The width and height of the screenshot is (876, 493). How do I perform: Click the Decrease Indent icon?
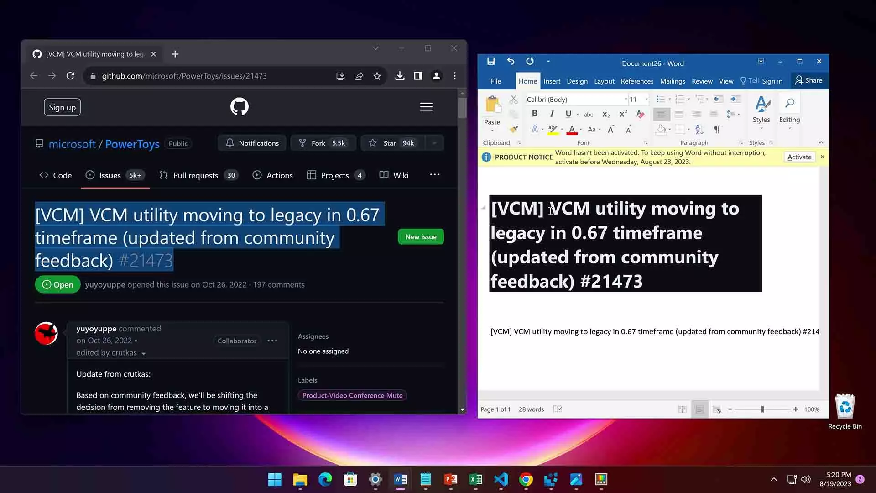718,99
